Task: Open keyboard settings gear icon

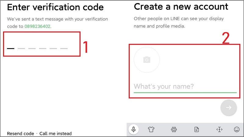Action: [x=174, y=129]
